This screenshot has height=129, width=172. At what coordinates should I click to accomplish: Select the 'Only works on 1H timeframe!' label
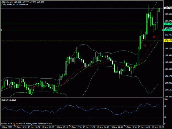click(15, 4)
